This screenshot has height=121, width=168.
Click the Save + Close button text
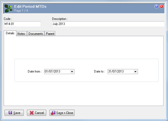[x=65, y=113]
